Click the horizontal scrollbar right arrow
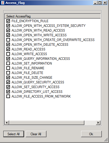This screenshot has height=143, width=109. click(x=98, y=123)
